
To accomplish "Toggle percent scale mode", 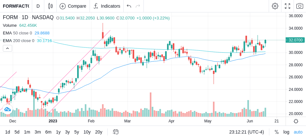I will click(x=277, y=132).
